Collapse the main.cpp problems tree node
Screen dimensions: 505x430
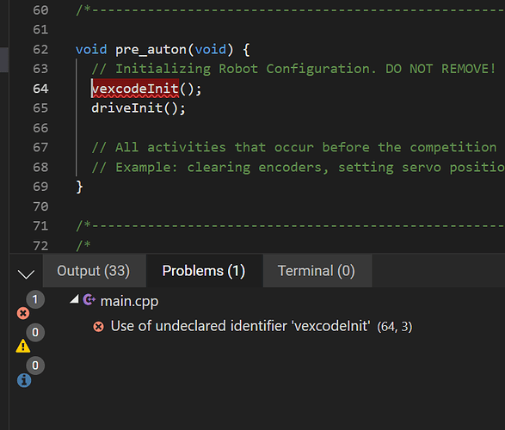tap(75, 299)
